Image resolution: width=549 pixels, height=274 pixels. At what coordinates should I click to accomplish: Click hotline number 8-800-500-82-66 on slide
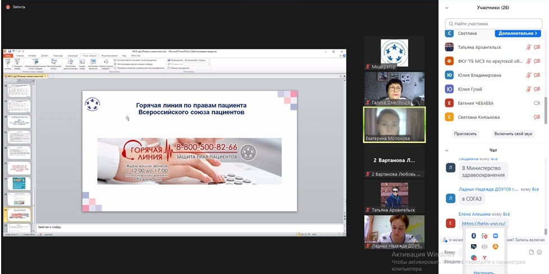click(206, 147)
